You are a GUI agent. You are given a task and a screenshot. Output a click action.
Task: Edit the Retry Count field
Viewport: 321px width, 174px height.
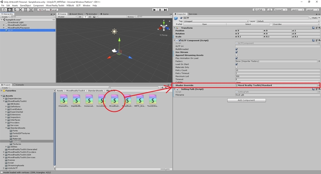click(x=277, y=70)
